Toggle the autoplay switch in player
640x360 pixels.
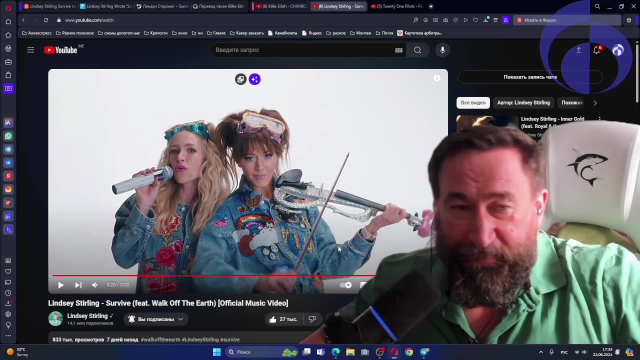(x=345, y=285)
